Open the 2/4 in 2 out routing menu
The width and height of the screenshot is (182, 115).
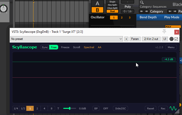click(x=151, y=39)
